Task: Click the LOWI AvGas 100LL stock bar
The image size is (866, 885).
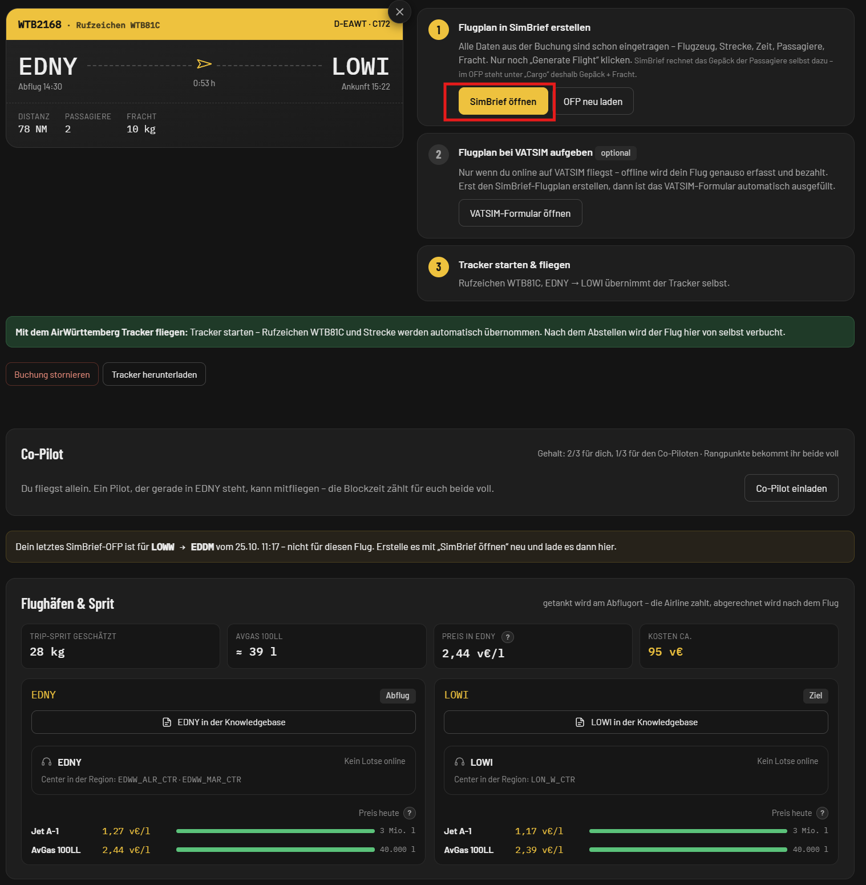Action: (688, 850)
